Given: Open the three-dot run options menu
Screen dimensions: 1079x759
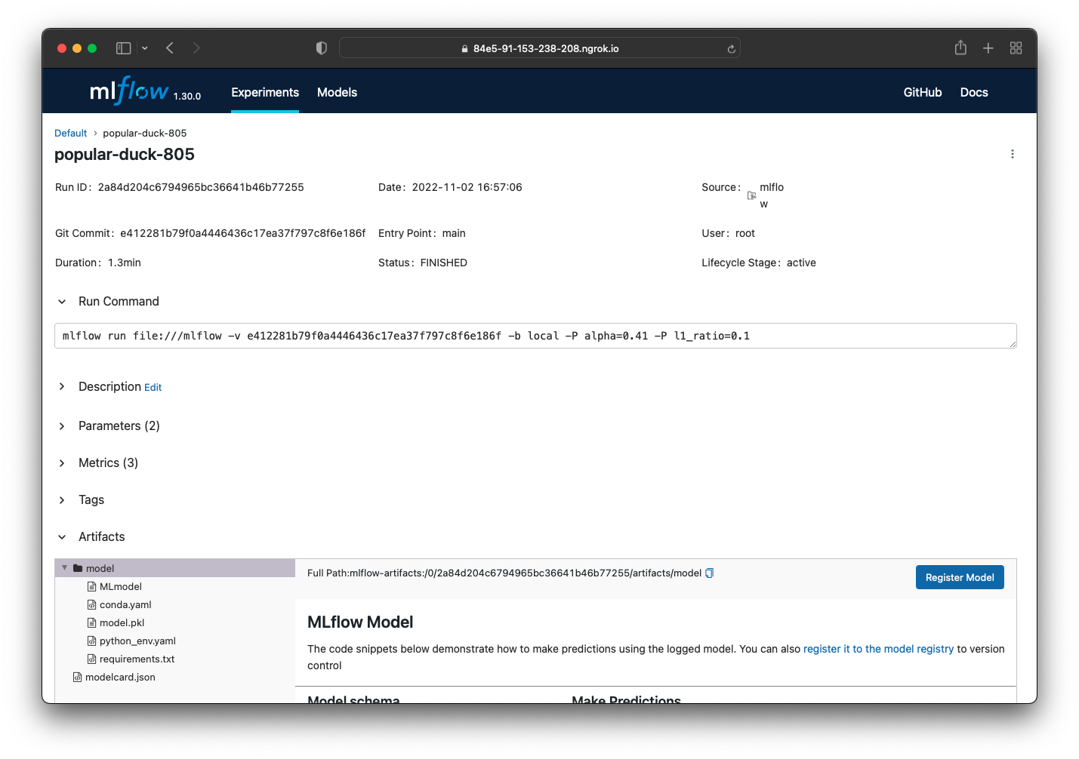Looking at the screenshot, I should pos(1012,154).
